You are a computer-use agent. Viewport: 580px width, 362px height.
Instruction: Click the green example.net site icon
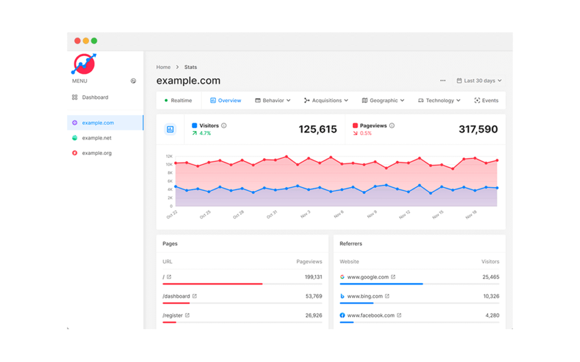point(75,138)
